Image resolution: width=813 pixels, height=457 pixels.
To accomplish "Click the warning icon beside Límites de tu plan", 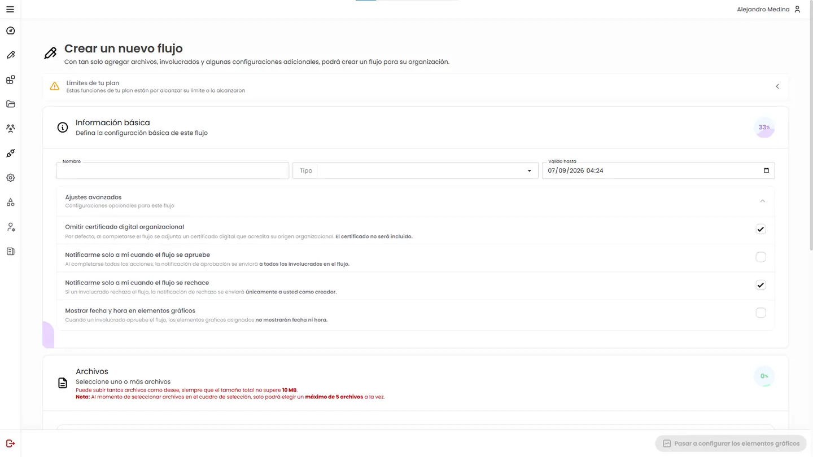I will point(54,86).
